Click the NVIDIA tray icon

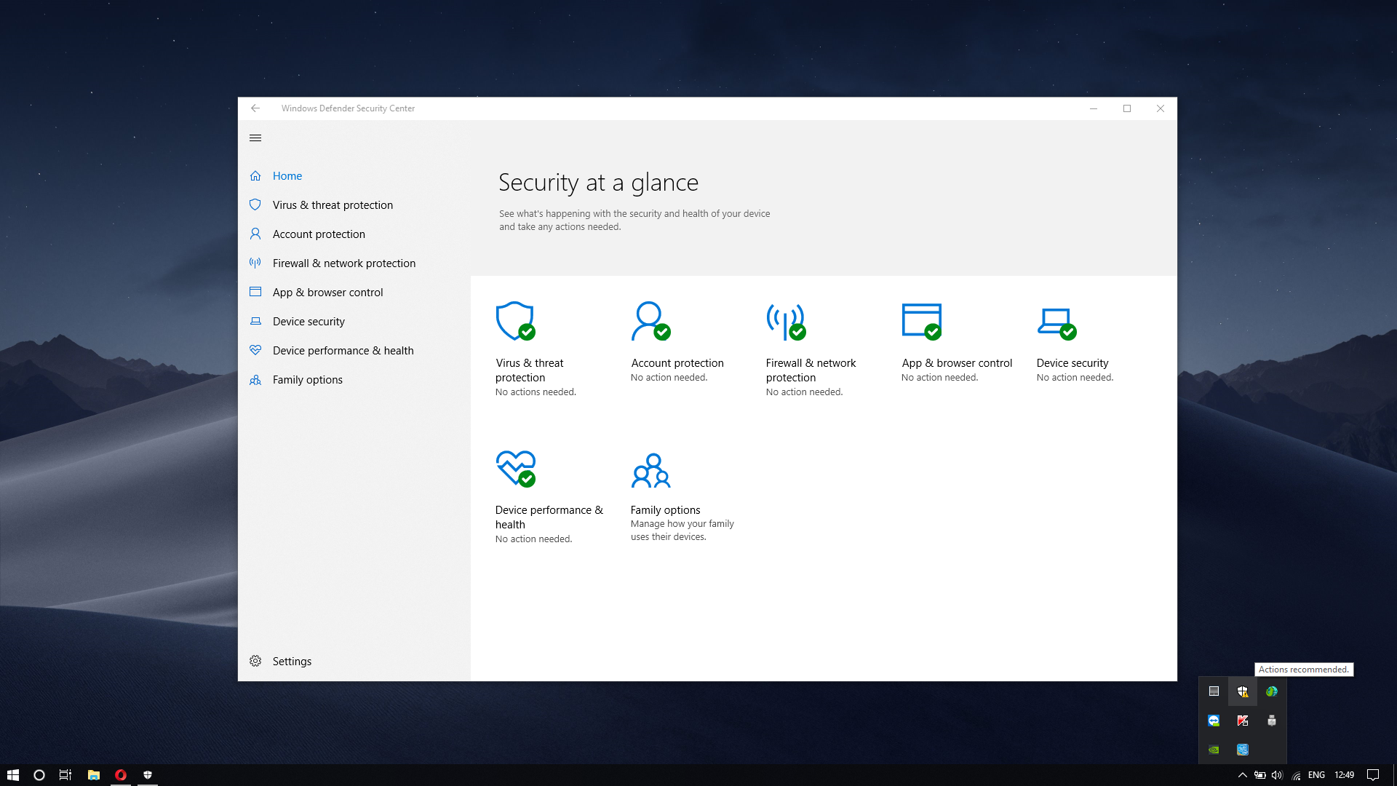(1214, 750)
